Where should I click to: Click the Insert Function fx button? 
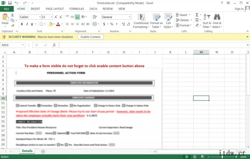[54, 45]
